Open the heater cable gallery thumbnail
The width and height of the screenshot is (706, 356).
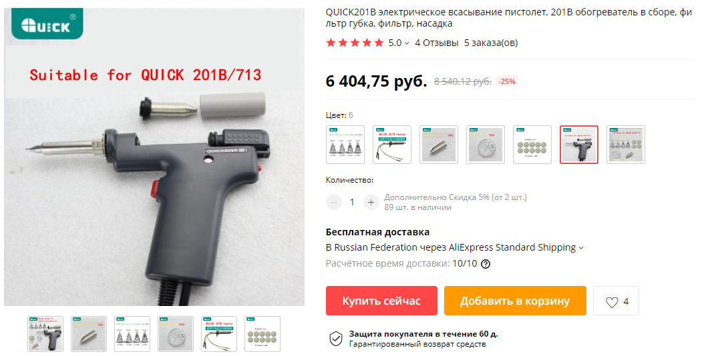219,334
